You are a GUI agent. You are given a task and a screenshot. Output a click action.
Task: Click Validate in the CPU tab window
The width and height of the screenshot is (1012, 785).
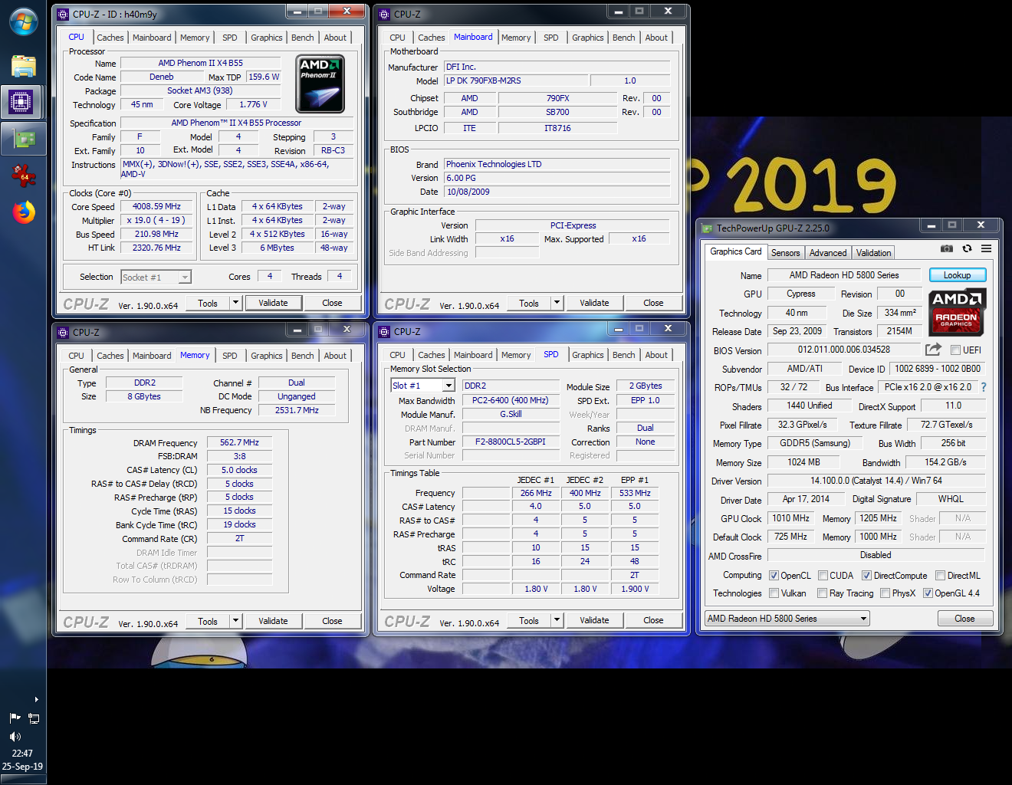click(273, 303)
